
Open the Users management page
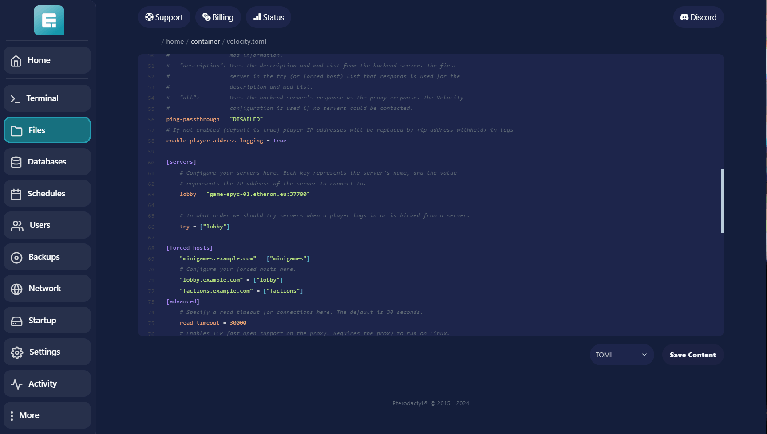pos(47,225)
